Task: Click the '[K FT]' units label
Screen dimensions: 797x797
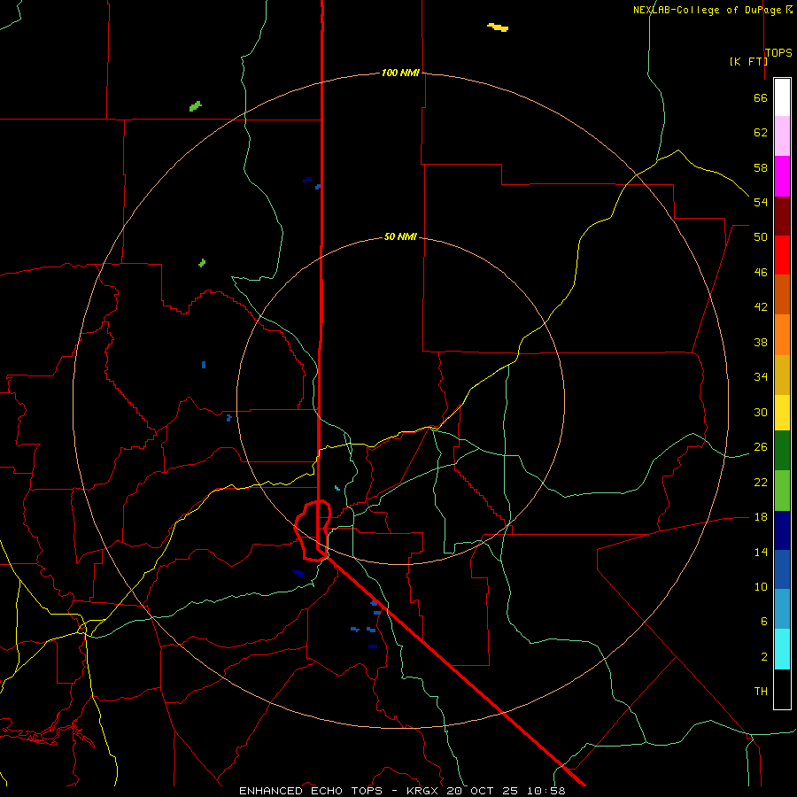Action: (748, 61)
